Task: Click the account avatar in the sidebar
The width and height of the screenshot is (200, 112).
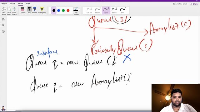Action: 3,109
